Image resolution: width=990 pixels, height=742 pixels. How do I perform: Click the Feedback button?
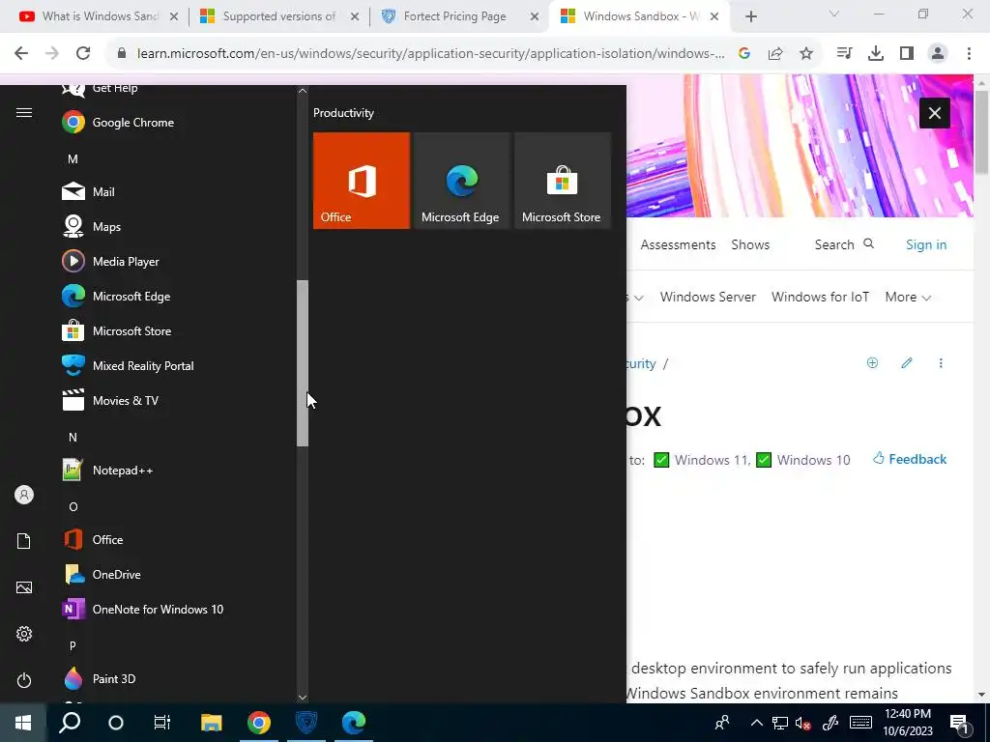point(910,459)
